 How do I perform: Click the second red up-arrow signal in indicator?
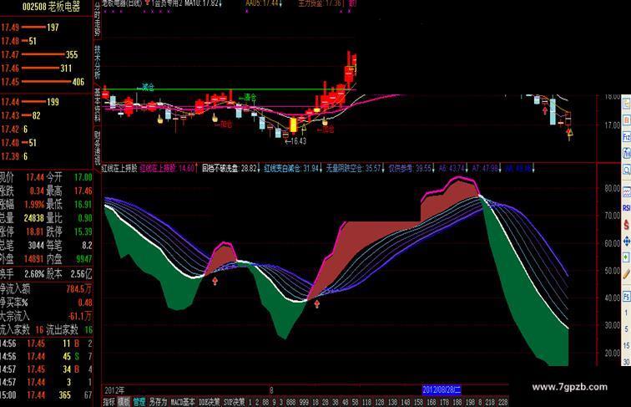point(317,304)
